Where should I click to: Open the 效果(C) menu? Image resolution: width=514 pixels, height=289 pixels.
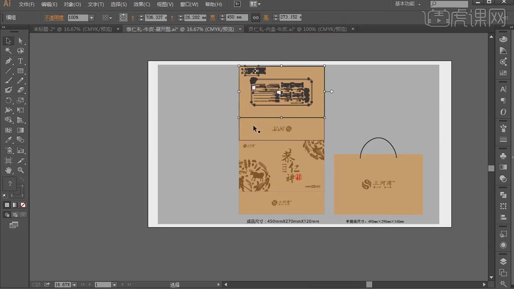click(x=142, y=4)
